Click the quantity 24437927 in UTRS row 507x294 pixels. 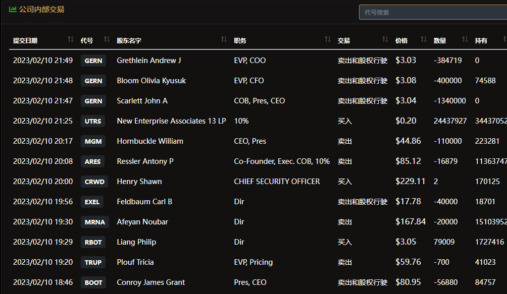pos(450,121)
